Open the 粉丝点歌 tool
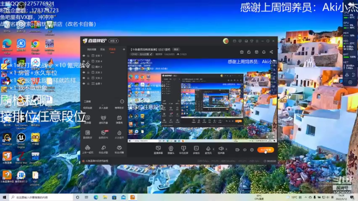The width and height of the screenshot is (358, 201). click(103, 150)
